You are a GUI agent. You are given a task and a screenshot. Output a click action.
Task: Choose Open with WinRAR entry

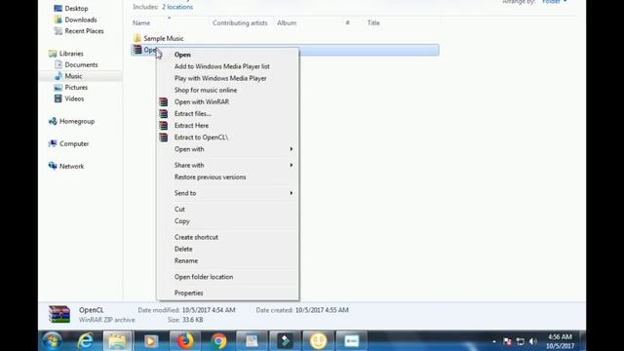coord(202,101)
